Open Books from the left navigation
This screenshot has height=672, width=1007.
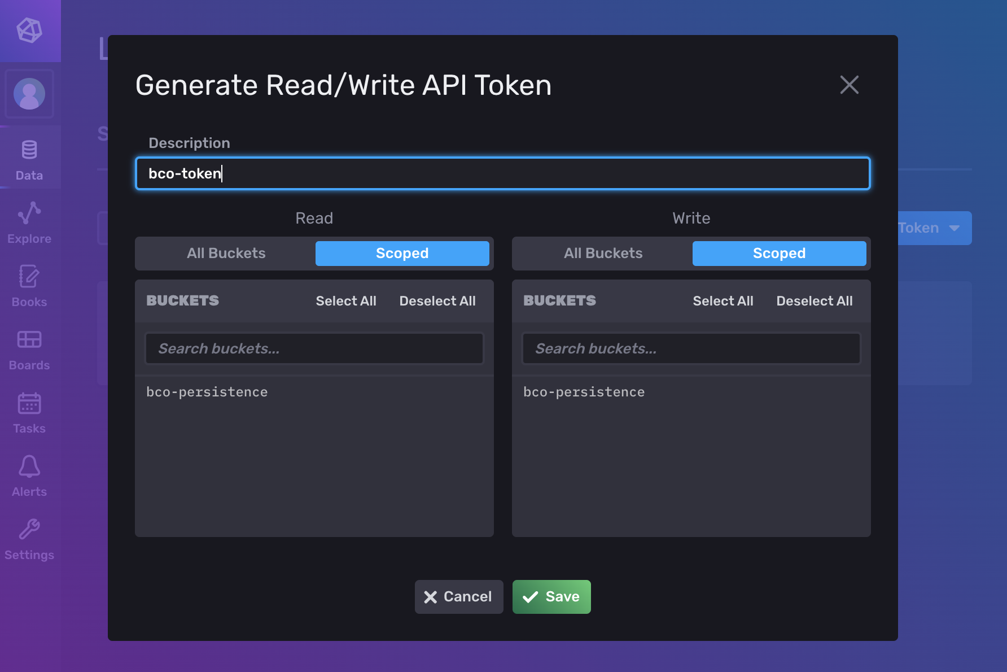click(x=29, y=286)
